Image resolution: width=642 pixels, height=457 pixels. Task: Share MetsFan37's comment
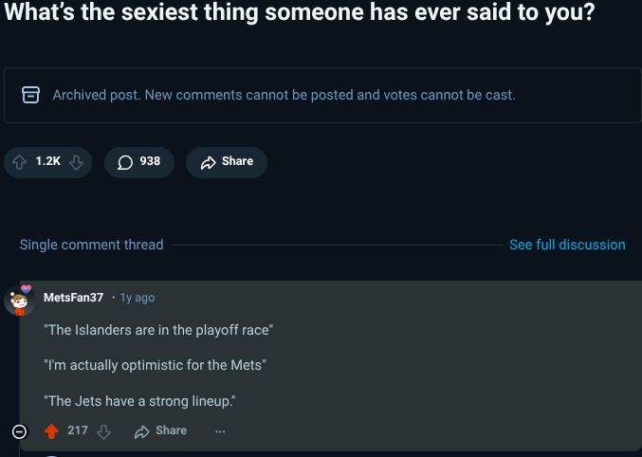[x=160, y=431]
